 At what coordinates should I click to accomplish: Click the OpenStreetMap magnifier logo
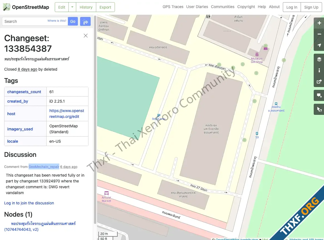(7, 7)
